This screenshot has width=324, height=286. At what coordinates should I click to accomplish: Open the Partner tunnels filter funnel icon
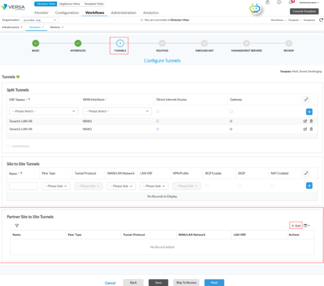[x=17, y=226]
